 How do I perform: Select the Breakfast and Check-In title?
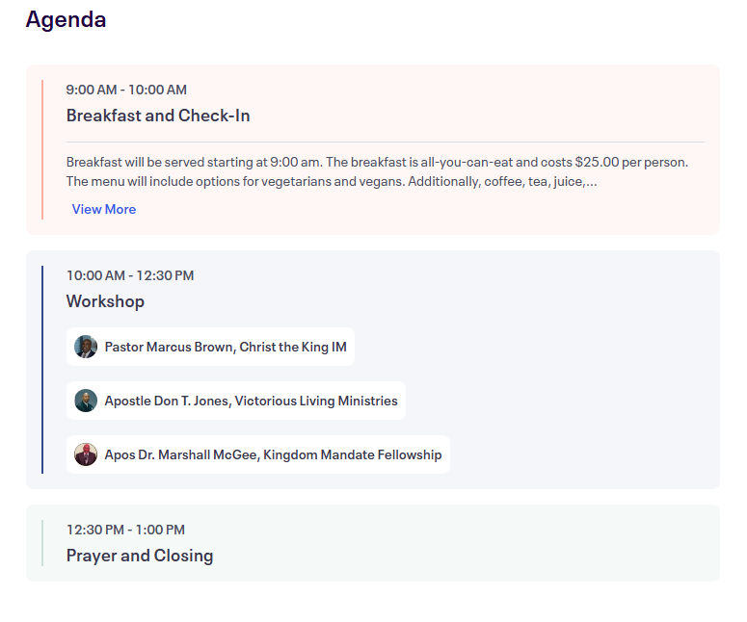pos(158,116)
